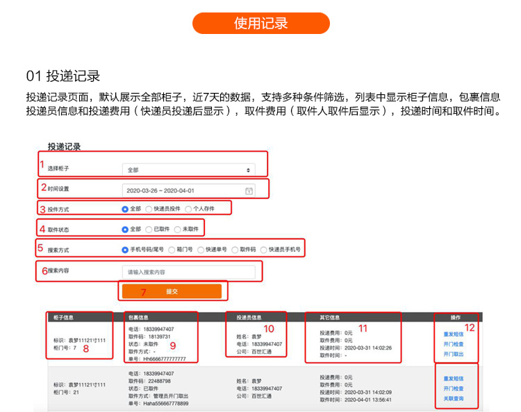Submit the form with orange 提交 button
Image resolution: width=521 pixels, height=412 pixels.
coord(172,291)
